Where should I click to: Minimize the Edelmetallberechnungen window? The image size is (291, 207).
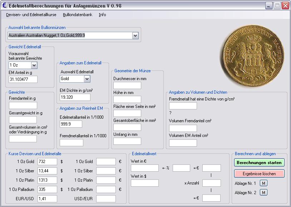click(268, 6)
